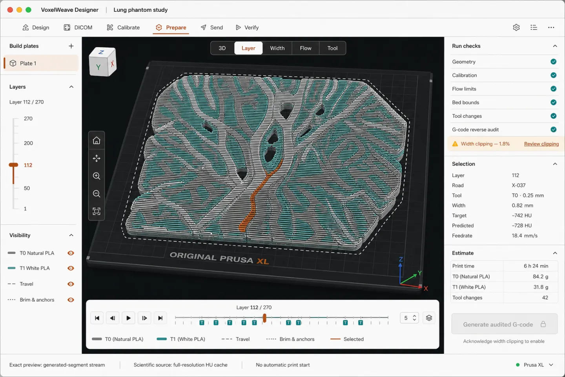Click Generate audited G-code button
The width and height of the screenshot is (565, 377).
pyautogui.click(x=504, y=324)
